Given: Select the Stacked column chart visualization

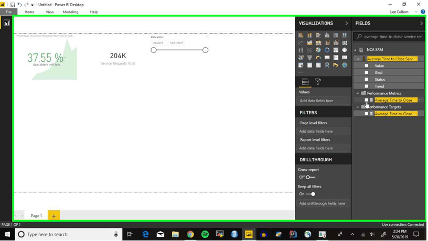Looking at the screenshot, I should pos(309,35).
